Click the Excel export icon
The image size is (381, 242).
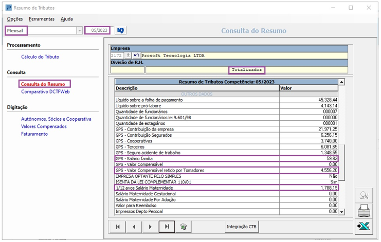[364, 226]
